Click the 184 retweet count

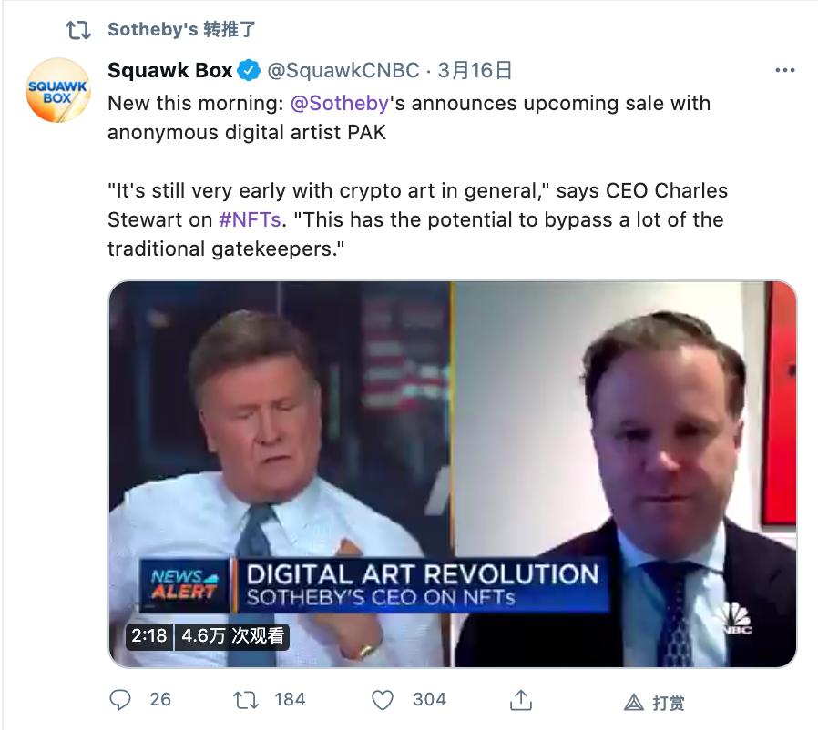point(290,699)
